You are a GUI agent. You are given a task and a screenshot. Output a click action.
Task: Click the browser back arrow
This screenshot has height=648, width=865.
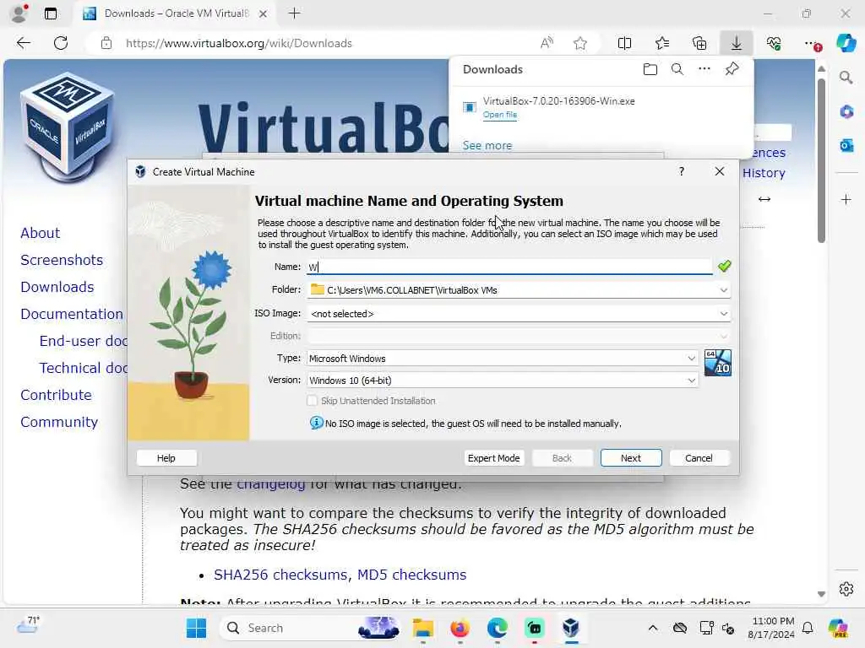click(23, 43)
